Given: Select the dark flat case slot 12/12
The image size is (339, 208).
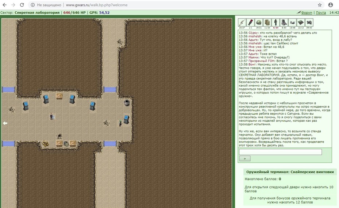Looking at the screenshot, I should [301, 23].
